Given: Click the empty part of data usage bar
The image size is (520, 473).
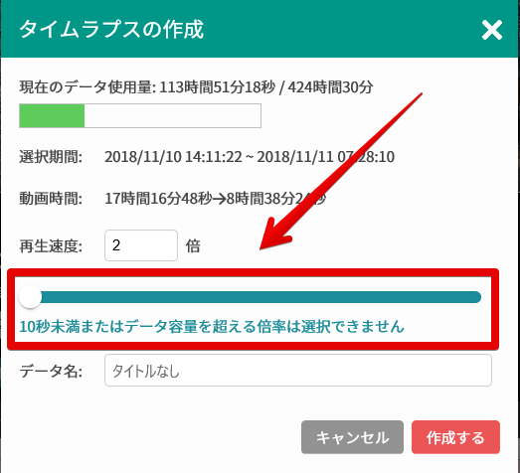Looking at the screenshot, I should point(172,115).
